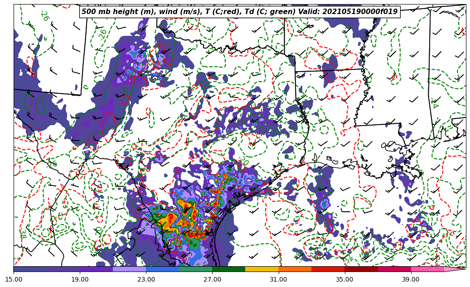Click the 23.00 colorbar tick label
470x287 pixels.
(x=146, y=279)
